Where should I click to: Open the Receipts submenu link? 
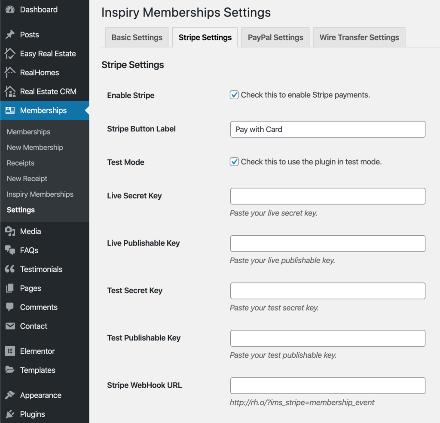point(21,163)
